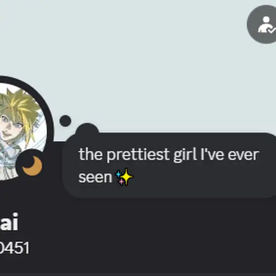Click the checkmark on the friend icon

click(x=271, y=30)
